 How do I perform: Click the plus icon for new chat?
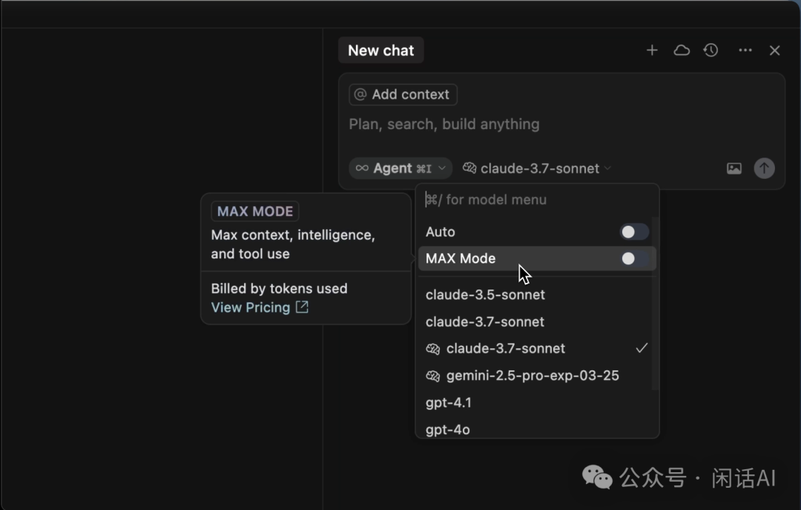tap(652, 50)
